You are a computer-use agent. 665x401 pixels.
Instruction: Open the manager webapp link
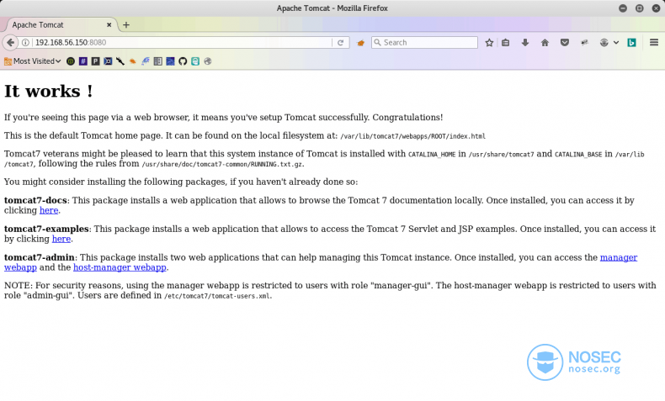(x=619, y=257)
